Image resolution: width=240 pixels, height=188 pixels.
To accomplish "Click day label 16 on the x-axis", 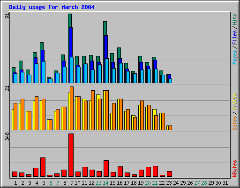I will coord(120,183).
